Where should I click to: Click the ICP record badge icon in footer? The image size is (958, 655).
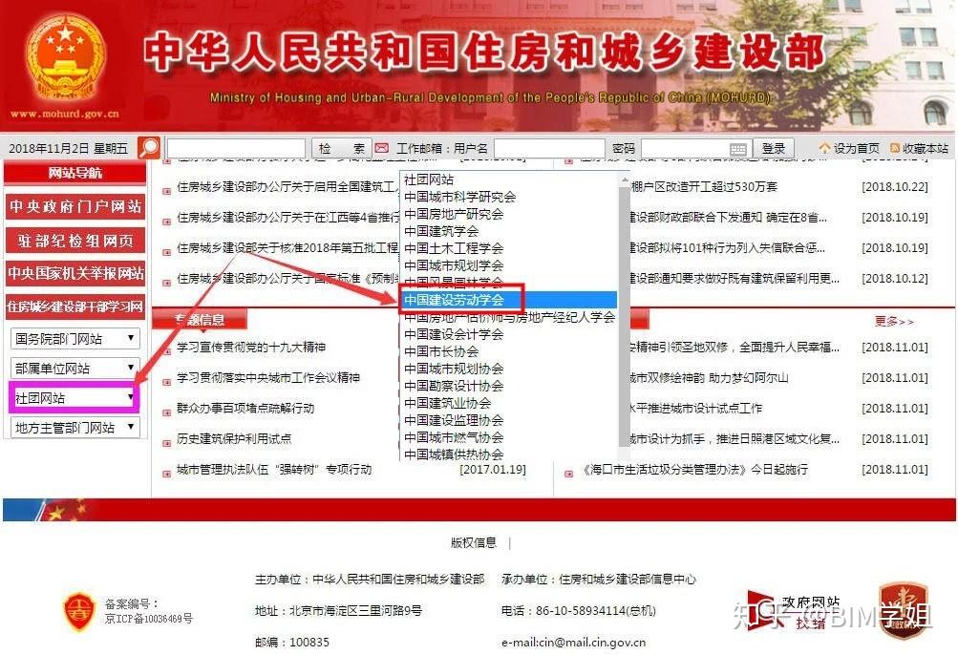click(x=79, y=610)
